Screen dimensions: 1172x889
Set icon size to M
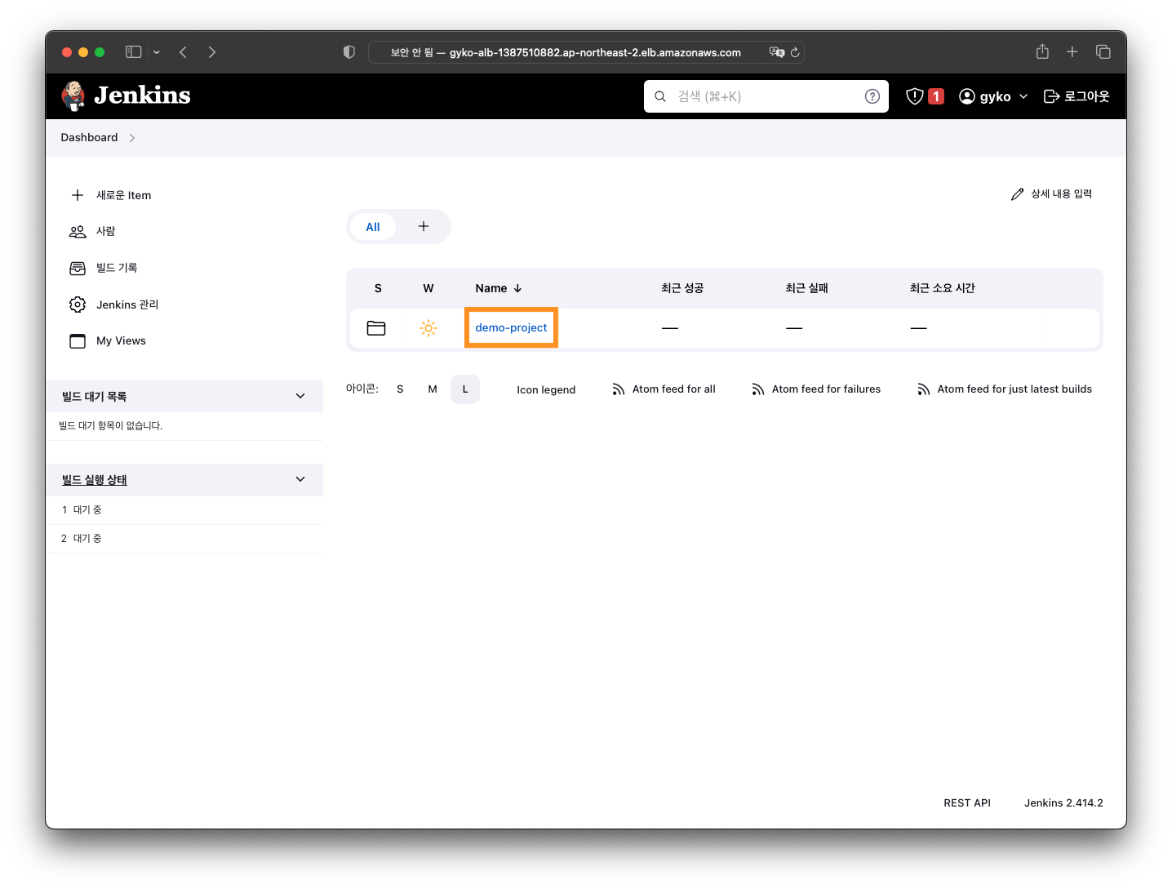(433, 389)
